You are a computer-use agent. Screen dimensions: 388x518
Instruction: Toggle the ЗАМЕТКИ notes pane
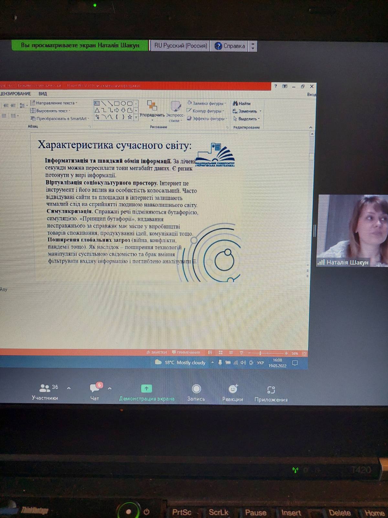(x=156, y=352)
